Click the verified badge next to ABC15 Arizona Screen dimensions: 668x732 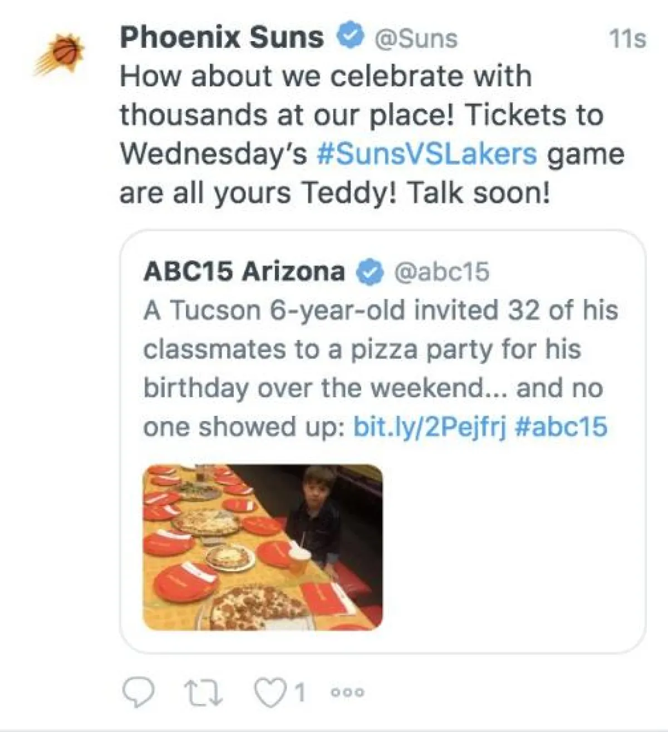pyautogui.click(x=370, y=272)
